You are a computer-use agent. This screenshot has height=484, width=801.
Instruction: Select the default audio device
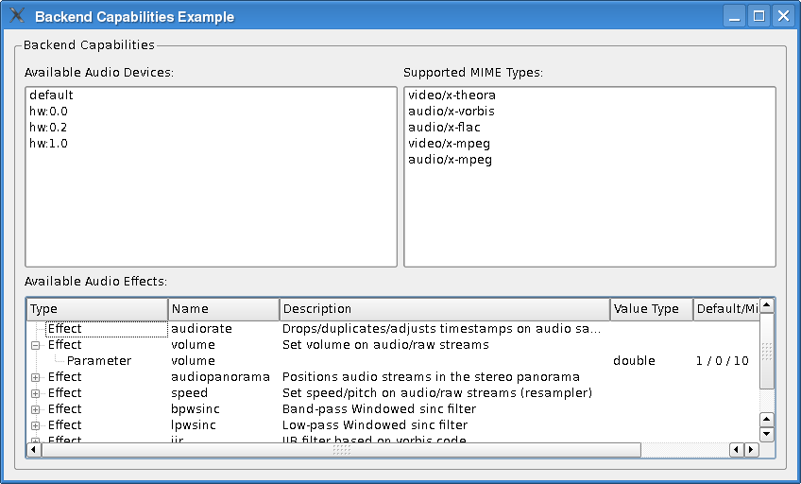[51, 95]
